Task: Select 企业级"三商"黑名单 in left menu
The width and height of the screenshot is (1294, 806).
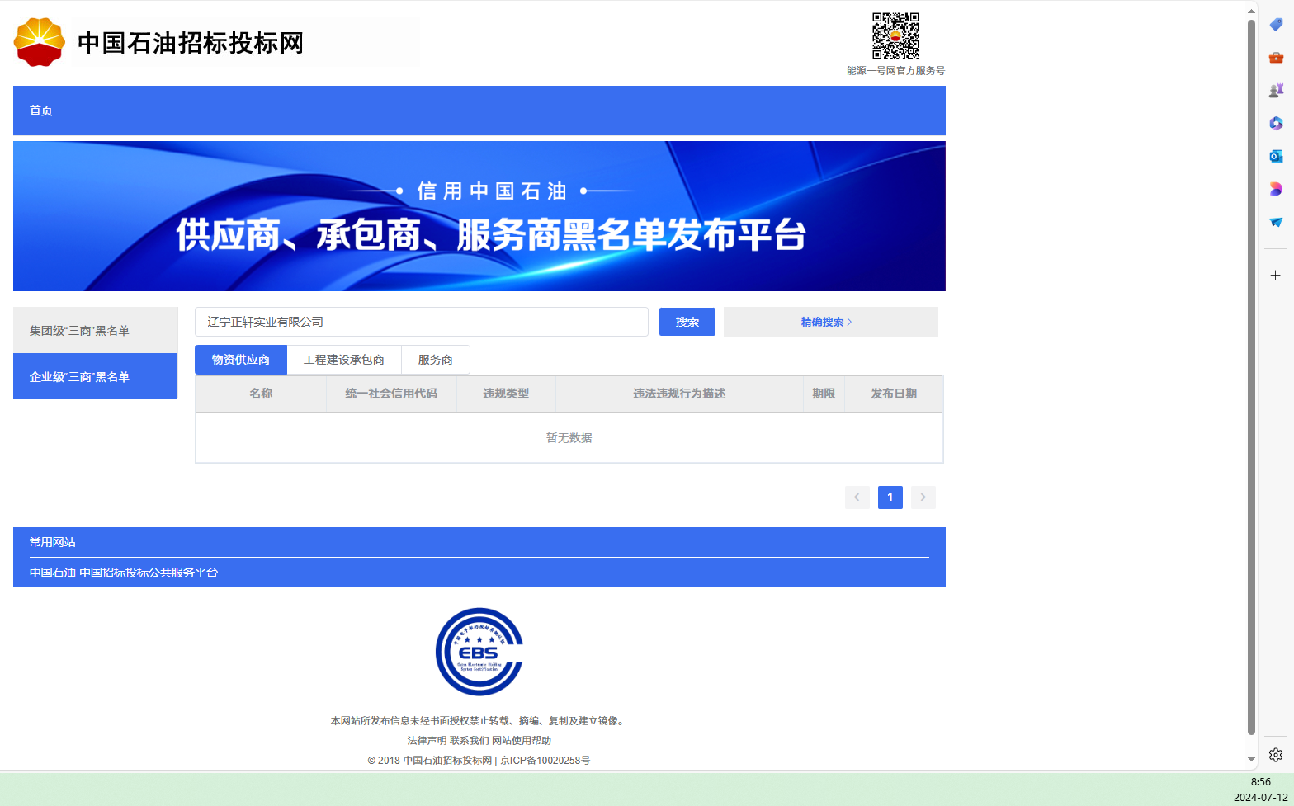Action: click(x=96, y=376)
